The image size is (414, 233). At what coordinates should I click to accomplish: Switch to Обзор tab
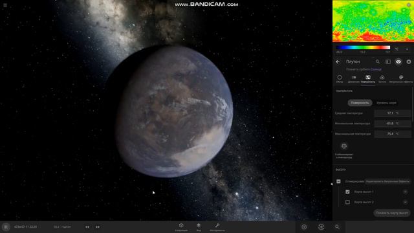click(x=340, y=79)
